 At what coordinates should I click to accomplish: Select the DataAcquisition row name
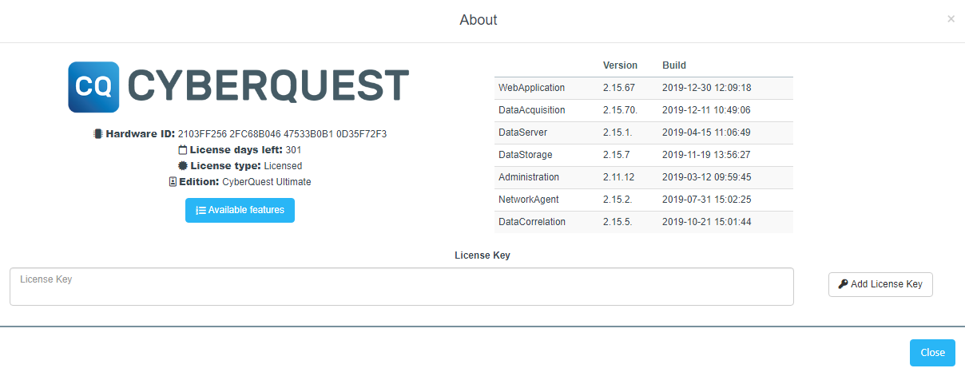pos(531,110)
